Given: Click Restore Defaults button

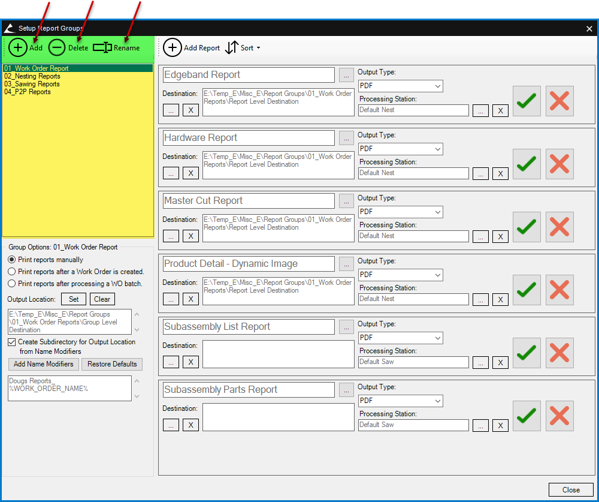Looking at the screenshot, I should pos(112,364).
